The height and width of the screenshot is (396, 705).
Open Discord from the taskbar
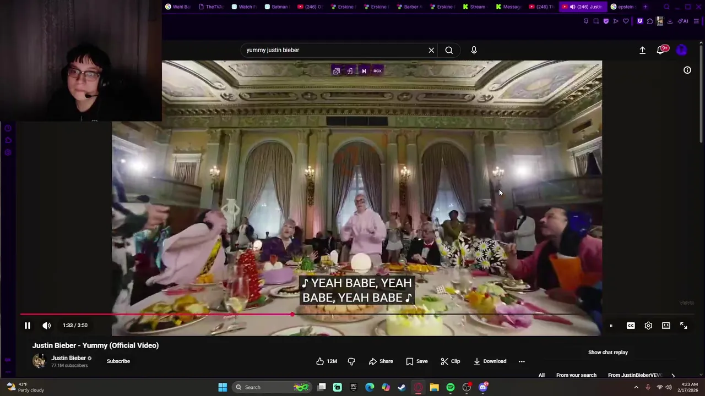(x=483, y=387)
